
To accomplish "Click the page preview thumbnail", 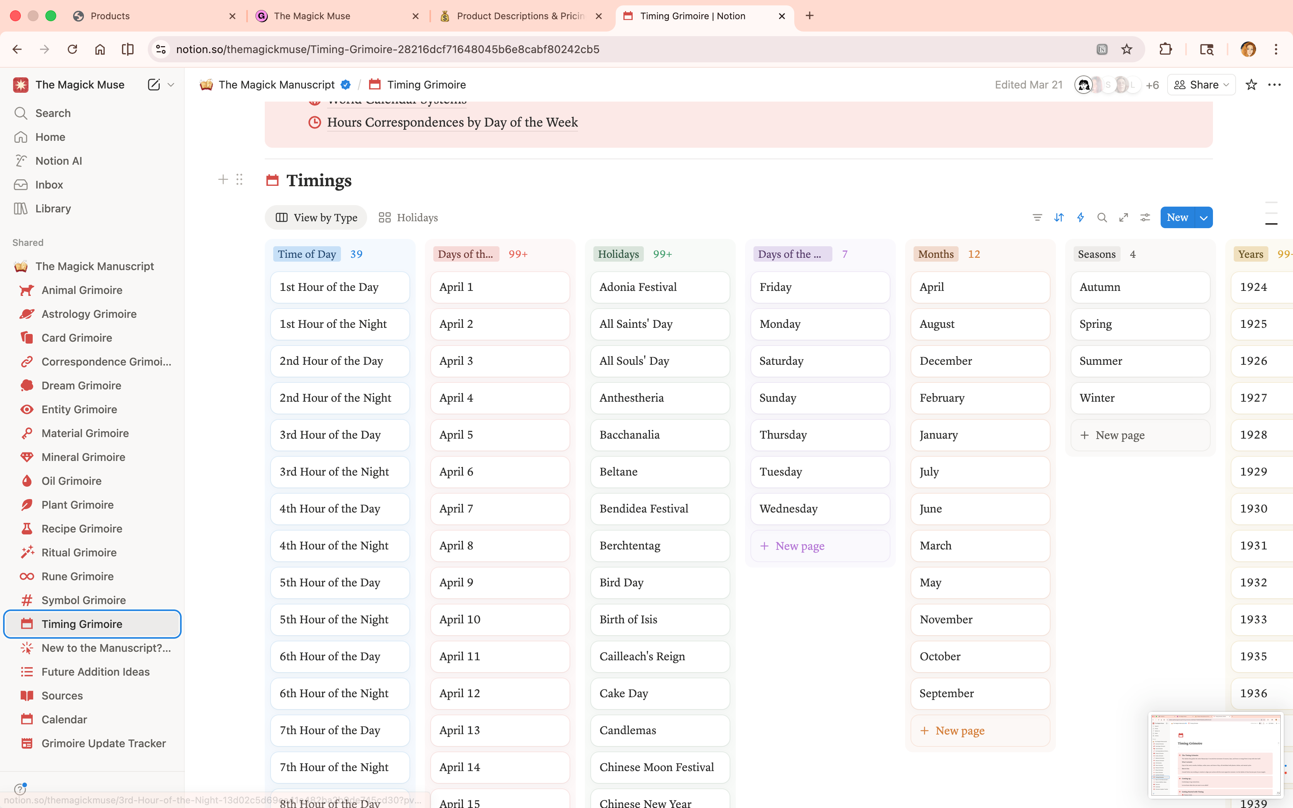I will point(1216,755).
